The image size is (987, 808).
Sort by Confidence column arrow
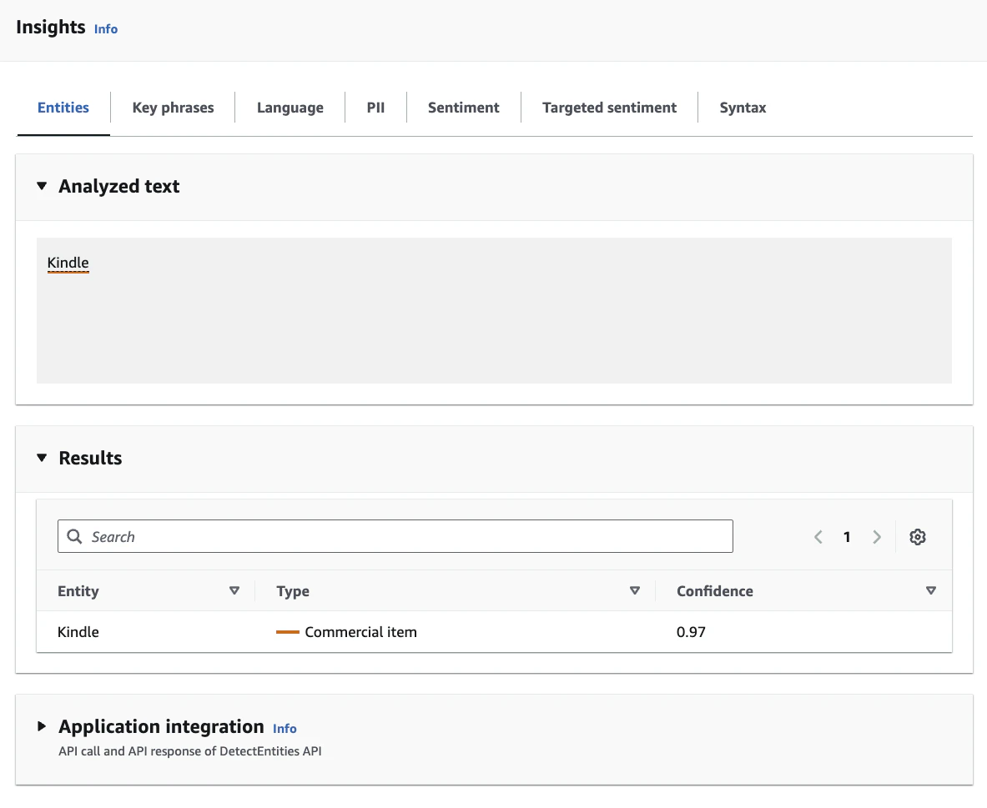pyautogui.click(x=931, y=590)
